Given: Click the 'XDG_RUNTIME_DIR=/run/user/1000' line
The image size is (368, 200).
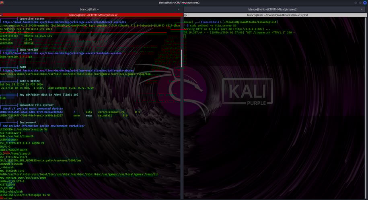Looking at the screenshot, I should [x=23, y=178].
